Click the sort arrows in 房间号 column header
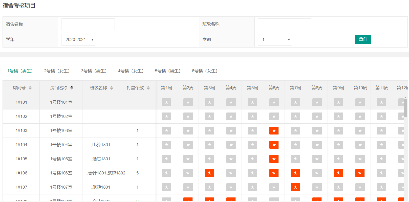 30,88
